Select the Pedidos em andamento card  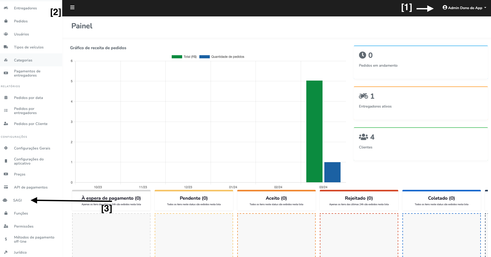tap(420, 62)
